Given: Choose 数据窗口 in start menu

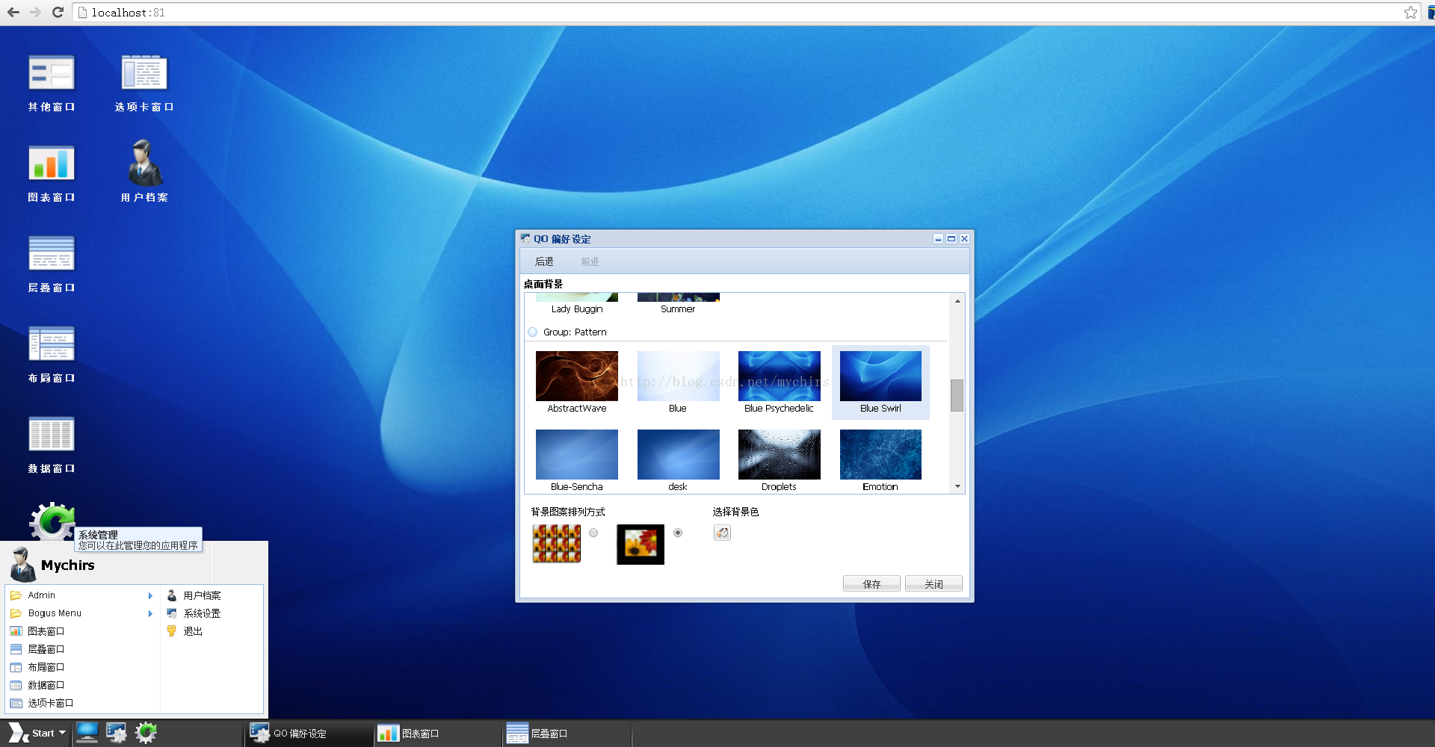Looking at the screenshot, I should coord(82,685).
